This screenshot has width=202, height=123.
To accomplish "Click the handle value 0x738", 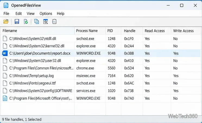I will (129, 91).
